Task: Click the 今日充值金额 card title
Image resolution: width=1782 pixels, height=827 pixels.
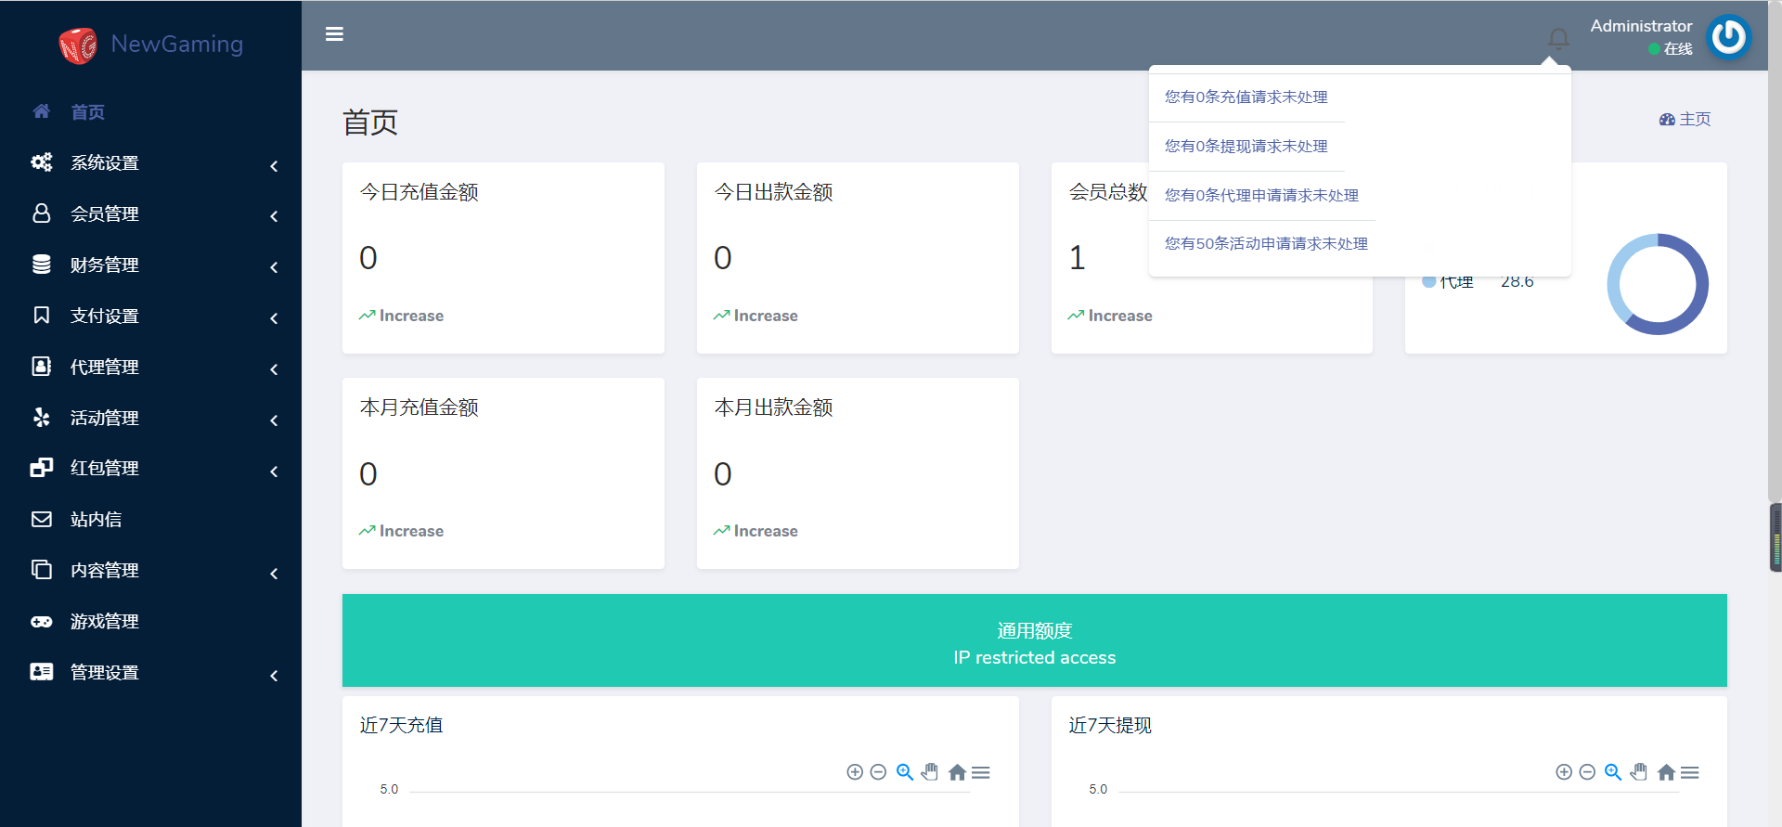Action: tap(420, 192)
